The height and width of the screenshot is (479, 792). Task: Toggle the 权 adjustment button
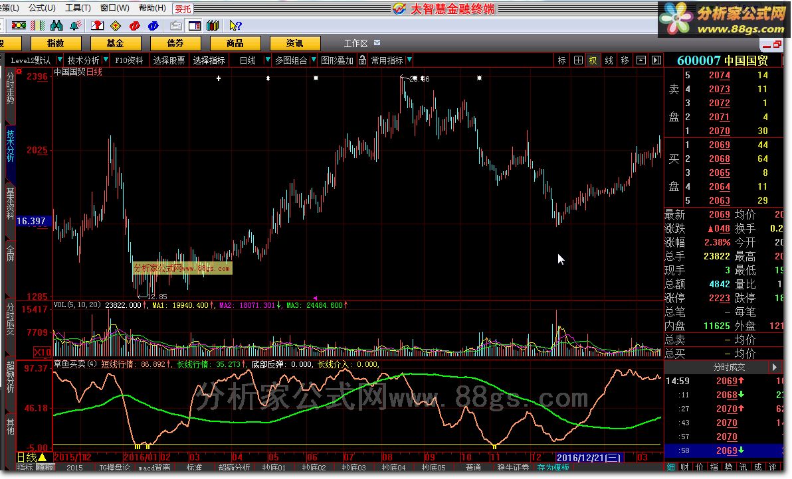pyautogui.click(x=593, y=60)
